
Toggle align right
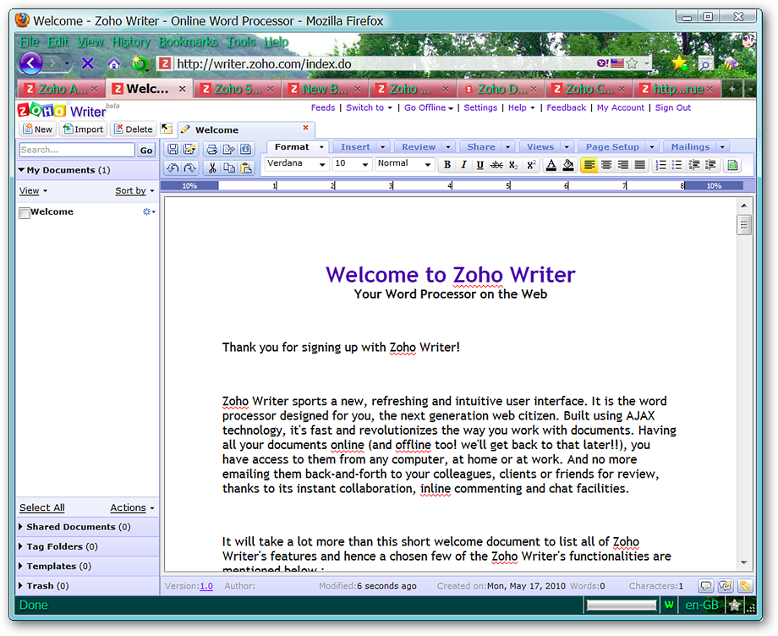[x=622, y=165]
